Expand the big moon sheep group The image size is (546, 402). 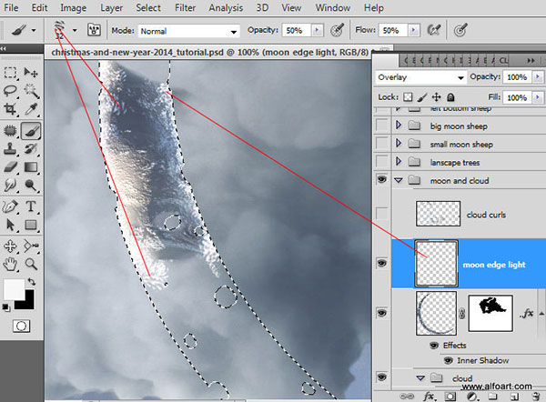coord(399,125)
